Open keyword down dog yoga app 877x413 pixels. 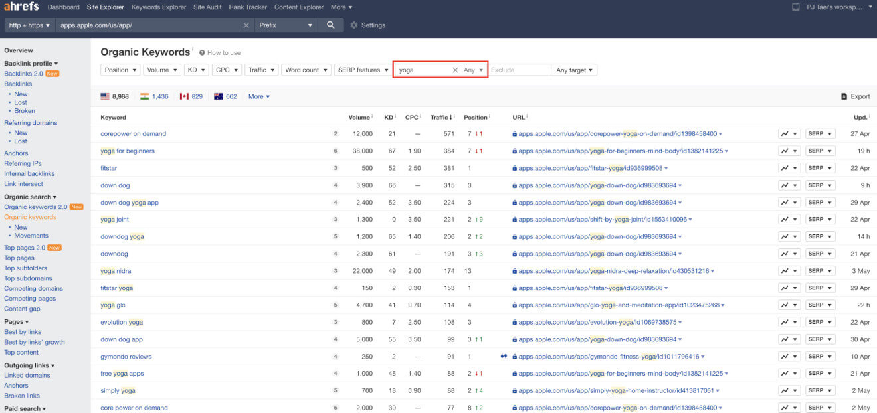point(130,203)
